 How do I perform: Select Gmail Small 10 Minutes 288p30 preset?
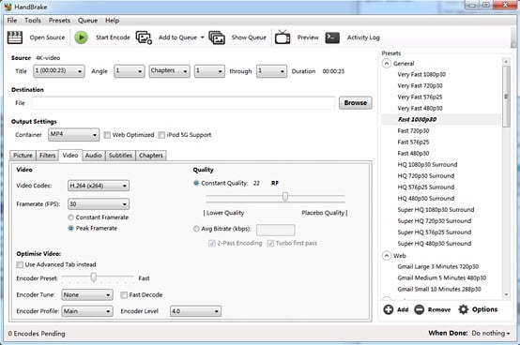pos(439,289)
